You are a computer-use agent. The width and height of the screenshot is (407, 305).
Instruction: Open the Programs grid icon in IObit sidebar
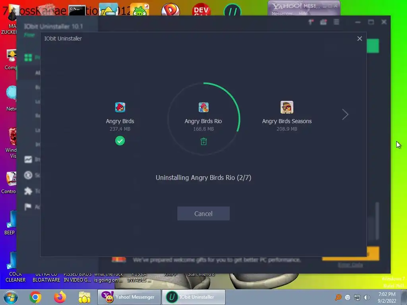28,57
